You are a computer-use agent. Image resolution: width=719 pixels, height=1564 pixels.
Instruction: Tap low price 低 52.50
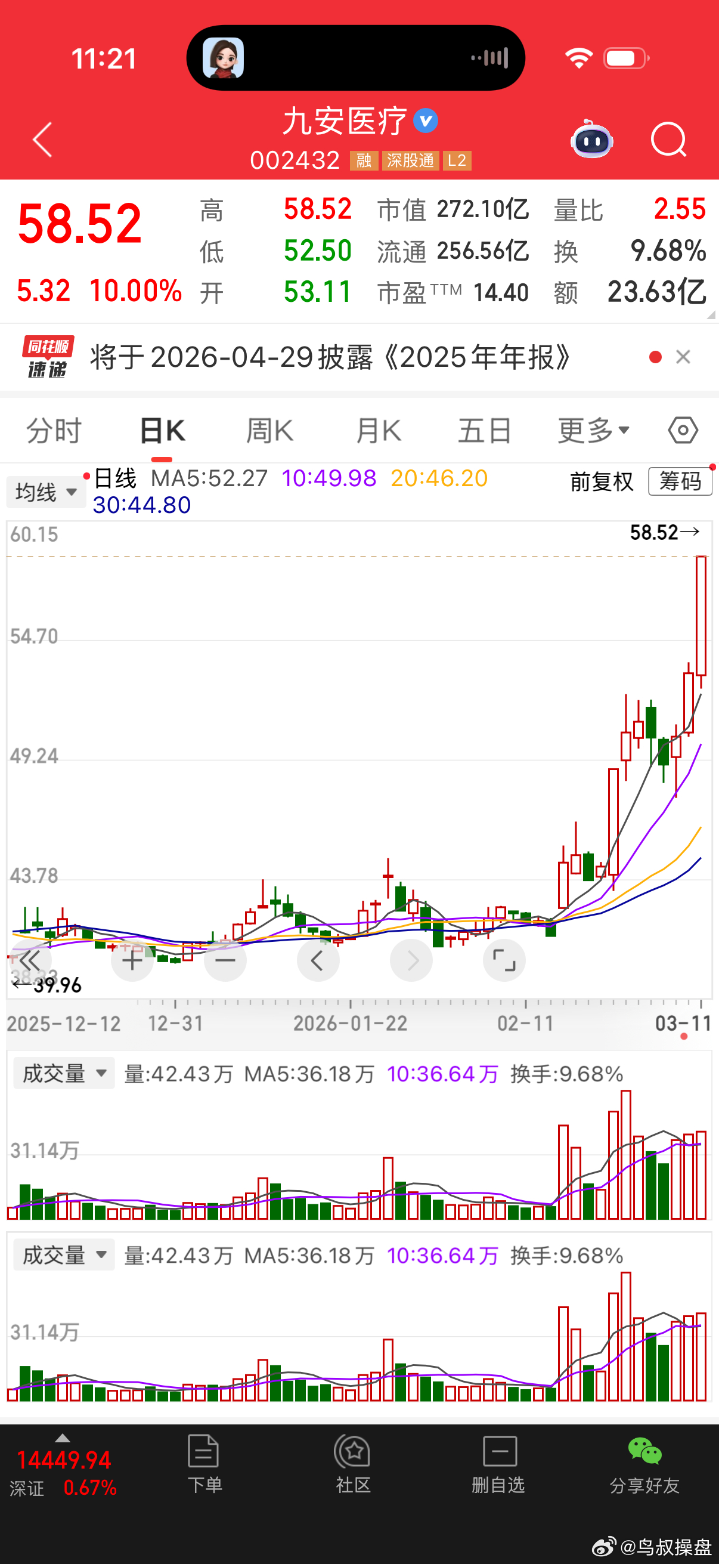pos(276,251)
